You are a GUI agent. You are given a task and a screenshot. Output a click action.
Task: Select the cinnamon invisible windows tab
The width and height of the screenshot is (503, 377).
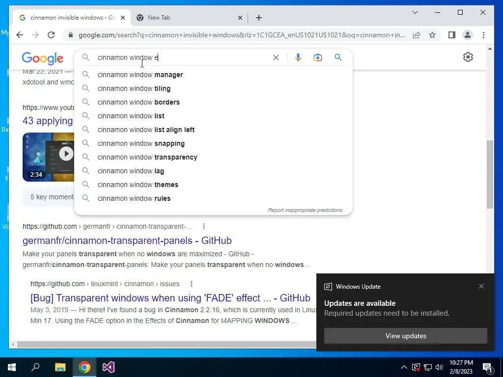72,18
